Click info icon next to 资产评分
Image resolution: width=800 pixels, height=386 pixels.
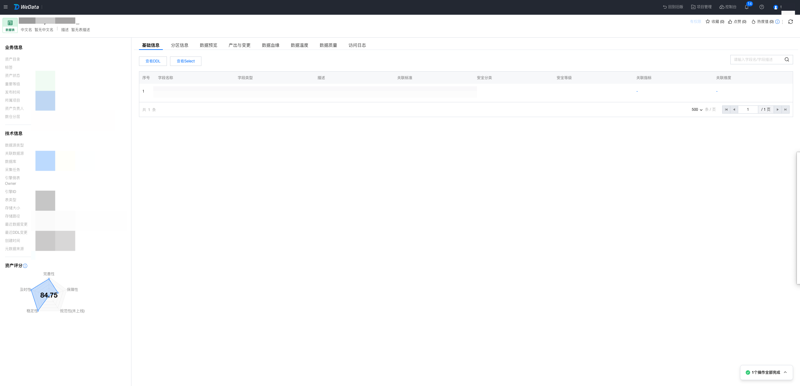click(x=25, y=266)
